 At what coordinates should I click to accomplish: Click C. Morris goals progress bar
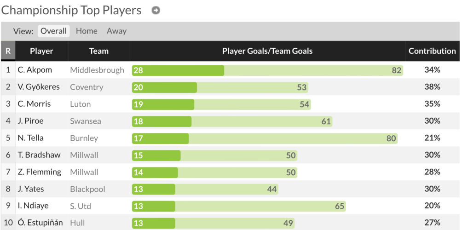tap(221, 104)
